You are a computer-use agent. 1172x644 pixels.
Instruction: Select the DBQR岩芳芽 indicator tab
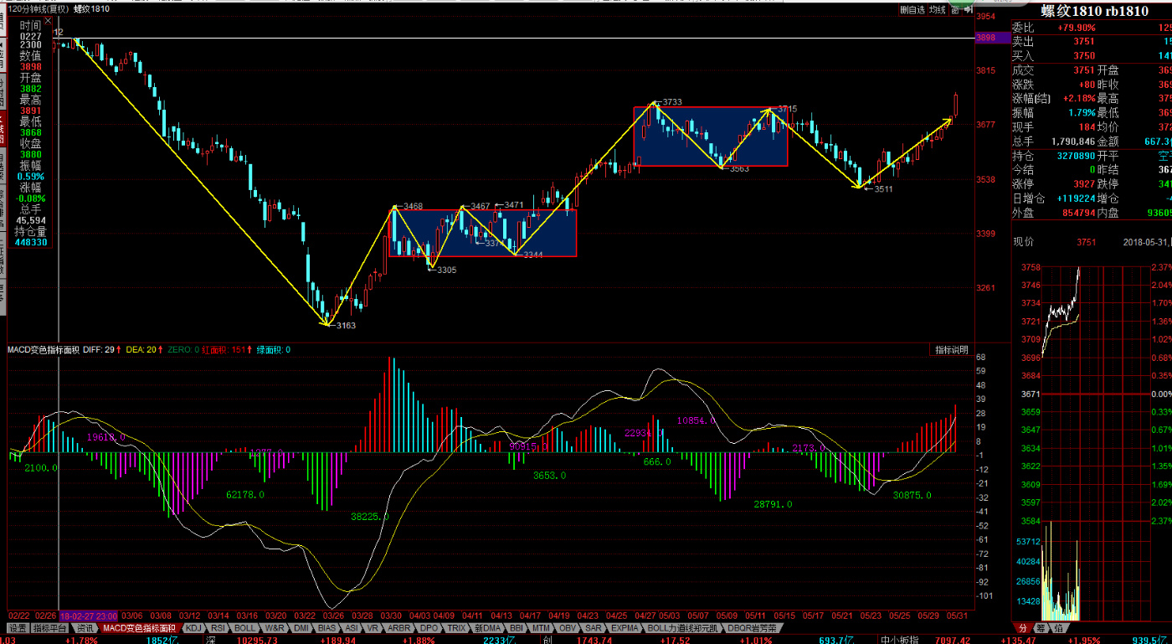point(751,627)
